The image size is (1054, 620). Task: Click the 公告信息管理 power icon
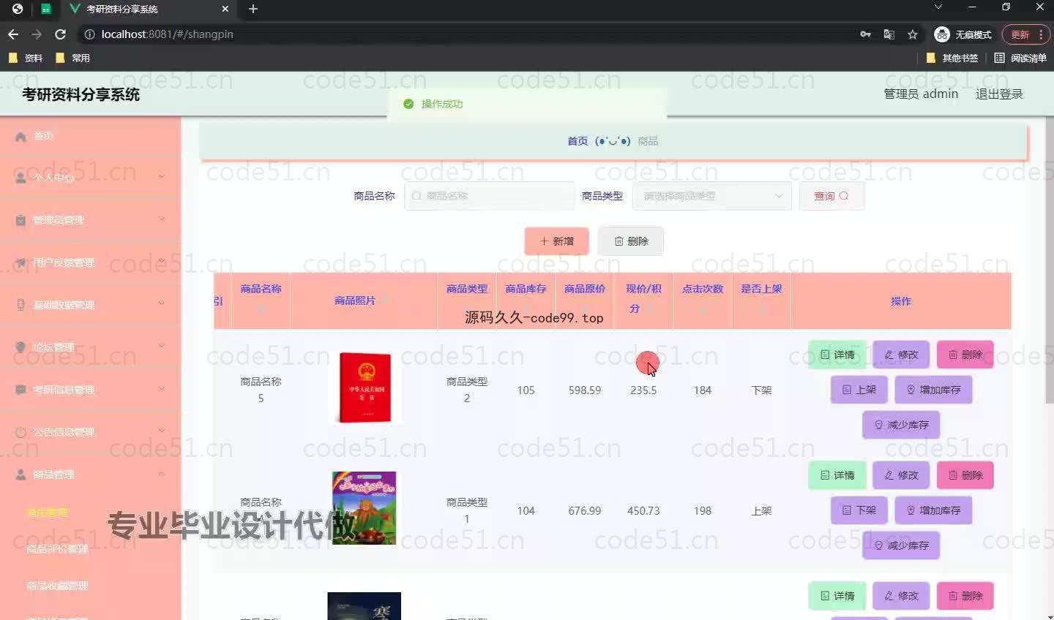tap(20, 432)
